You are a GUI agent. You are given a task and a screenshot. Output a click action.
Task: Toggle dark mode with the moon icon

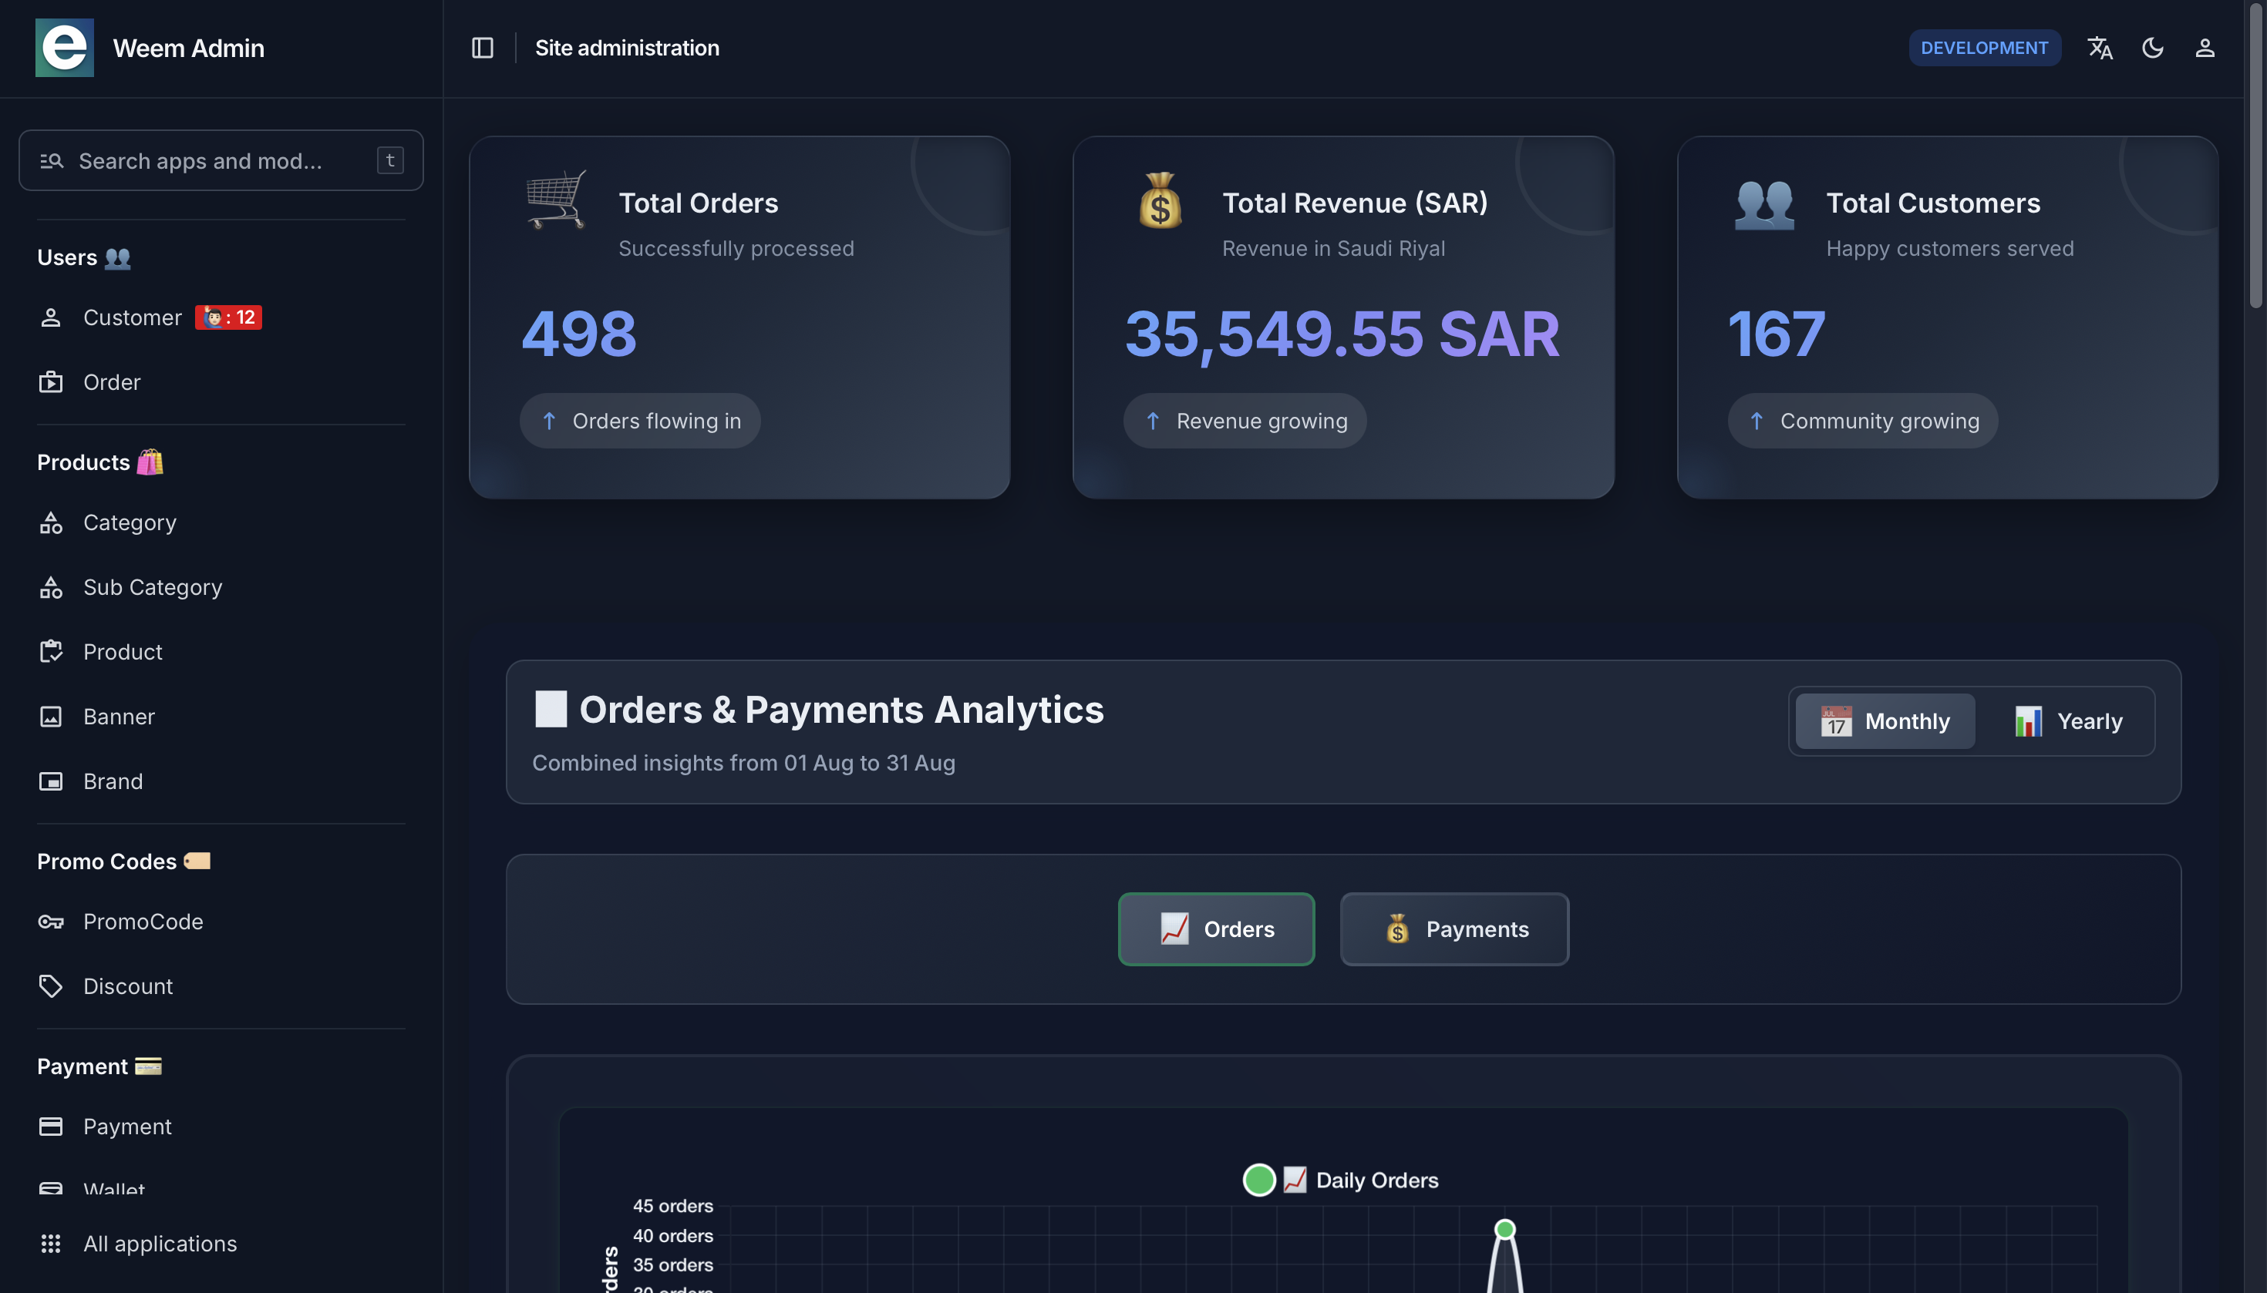pyautogui.click(x=2152, y=47)
